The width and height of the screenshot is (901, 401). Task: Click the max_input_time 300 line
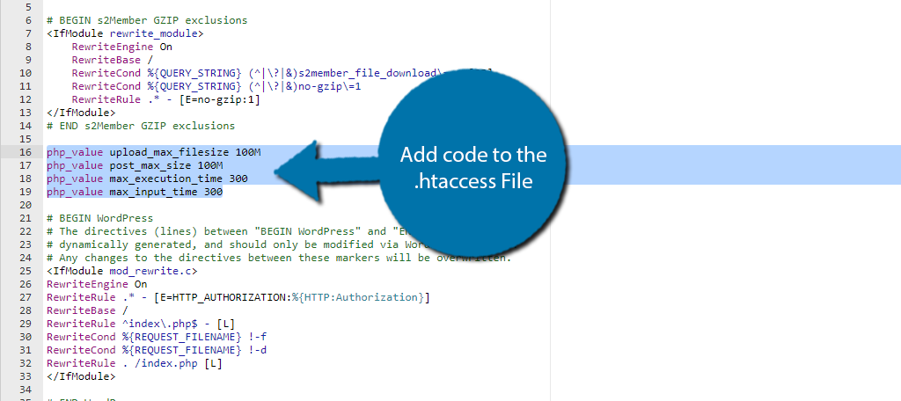coord(135,192)
